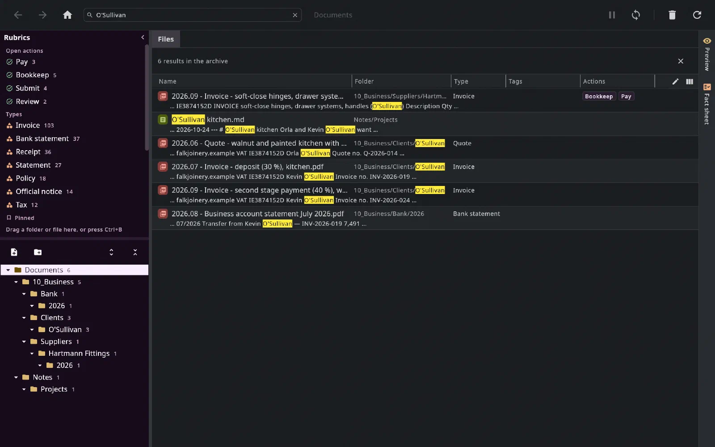The height and width of the screenshot is (447, 715).
Task: Open the home view
Action: pyautogui.click(x=67, y=15)
